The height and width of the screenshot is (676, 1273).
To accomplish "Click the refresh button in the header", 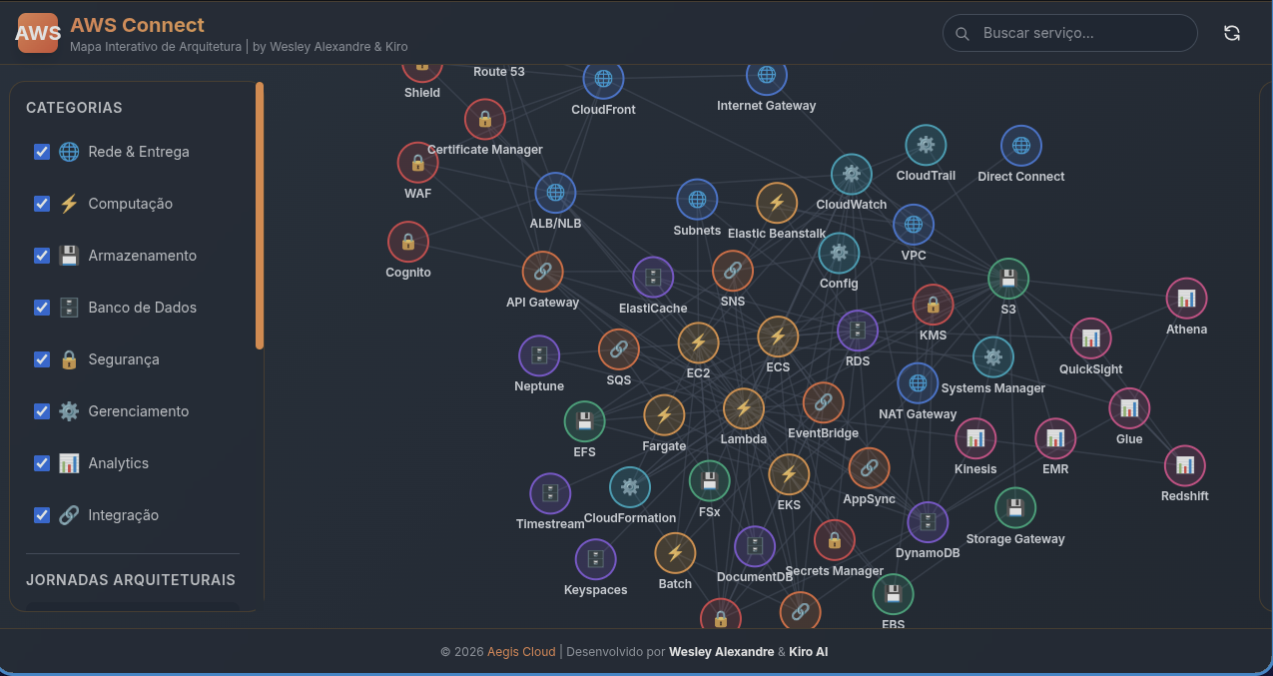I will pyautogui.click(x=1231, y=32).
